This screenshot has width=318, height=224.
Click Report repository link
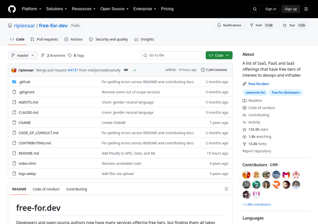pyautogui.click(x=257, y=151)
